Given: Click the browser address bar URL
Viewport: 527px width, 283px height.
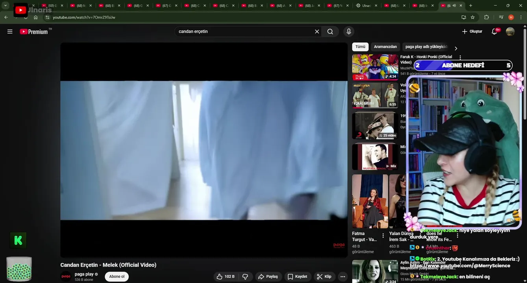Looking at the screenshot, I should pos(84,17).
